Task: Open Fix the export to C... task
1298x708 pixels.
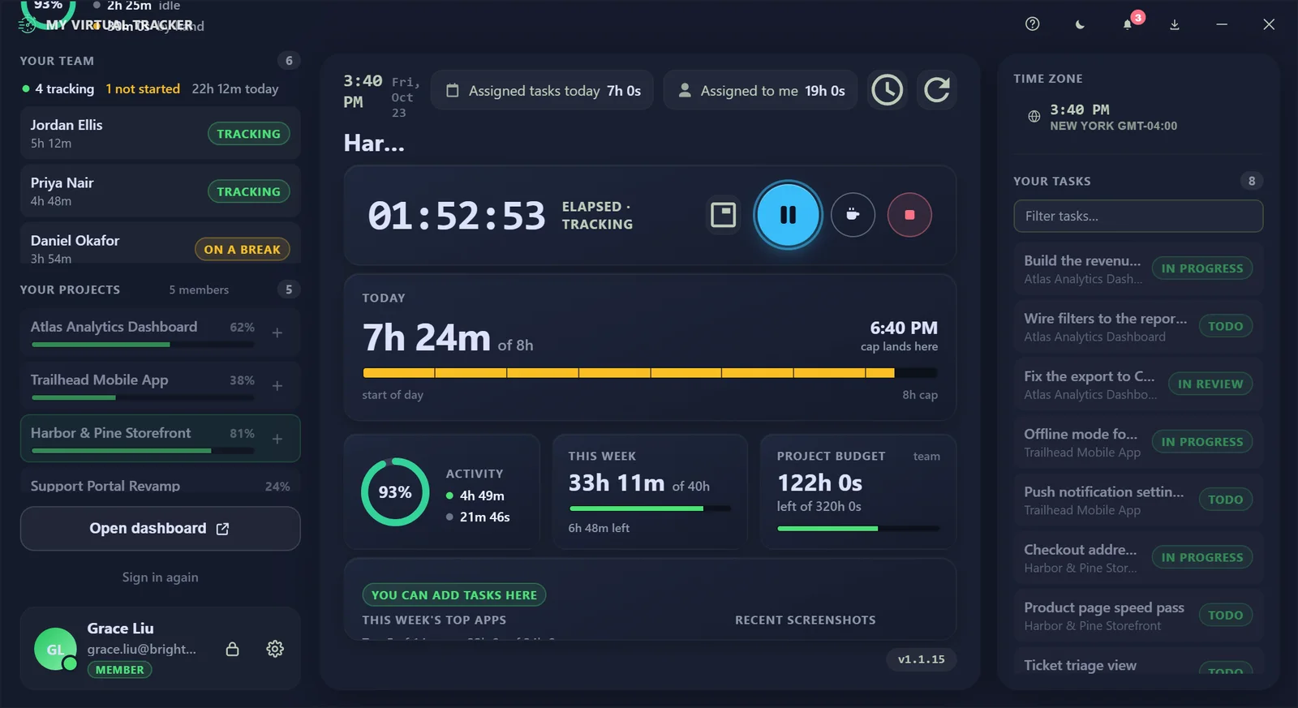Action: pos(1138,384)
